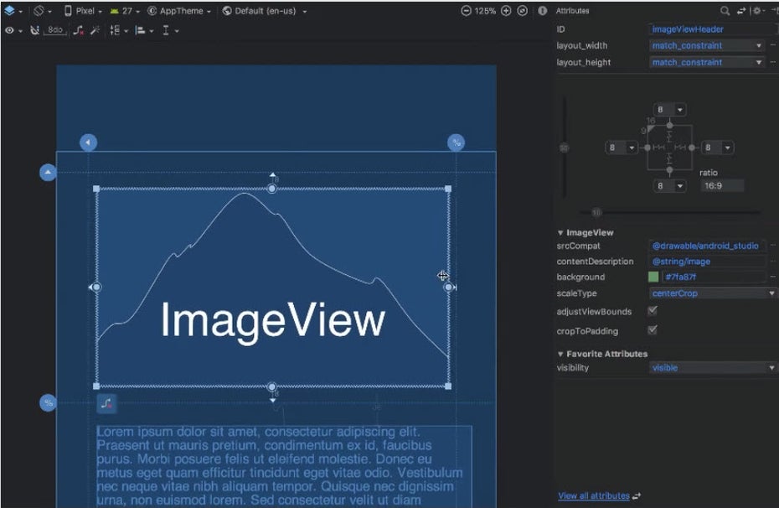
Task: Open the align tool dropdown
Action: point(144,30)
